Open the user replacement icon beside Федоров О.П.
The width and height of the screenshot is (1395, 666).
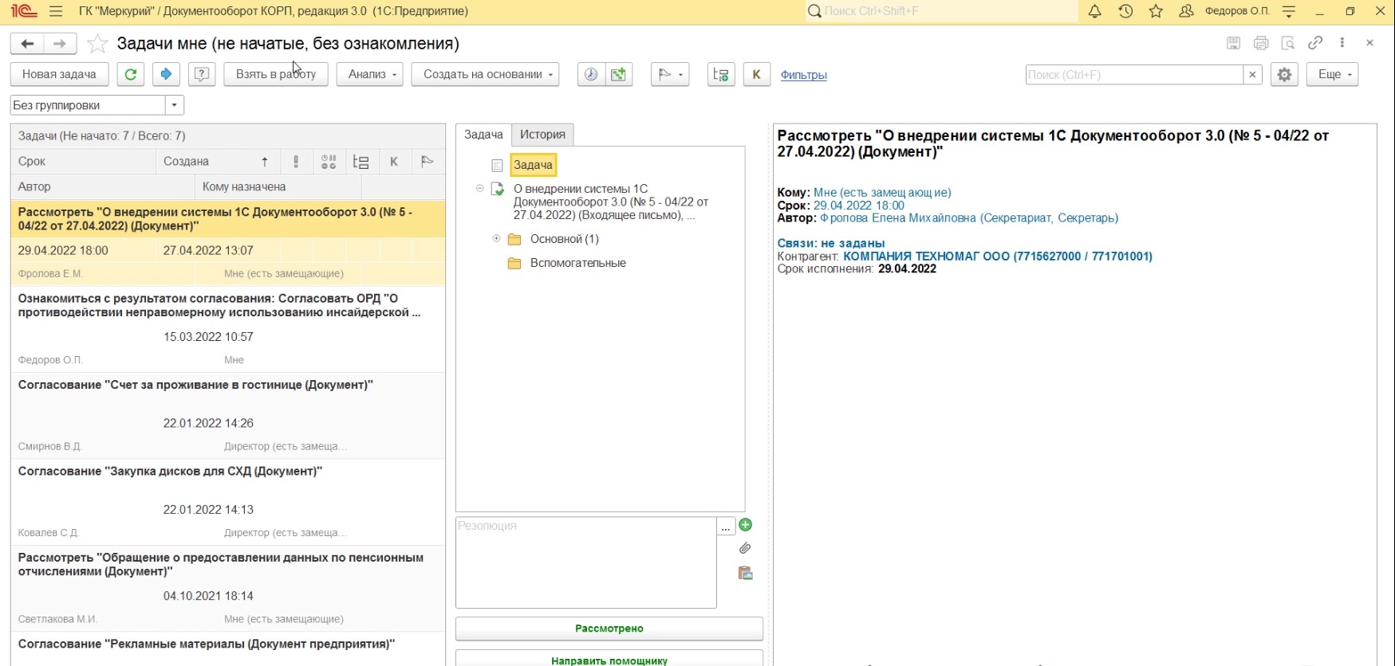[x=1186, y=11]
